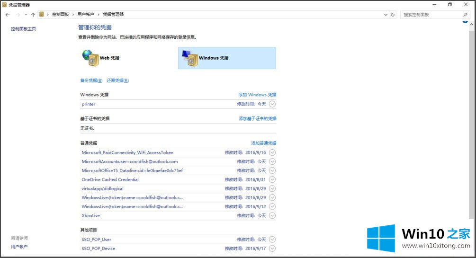Open the help icon at top right
The height and width of the screenshot is (258, 476).
click(x=465, y=22)
